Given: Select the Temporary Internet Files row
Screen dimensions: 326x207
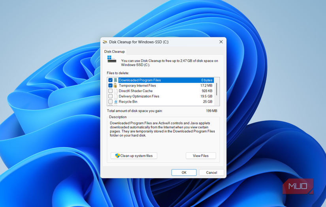Looking at the screenshot, I should pyautogui.click(x=160, y=85).
